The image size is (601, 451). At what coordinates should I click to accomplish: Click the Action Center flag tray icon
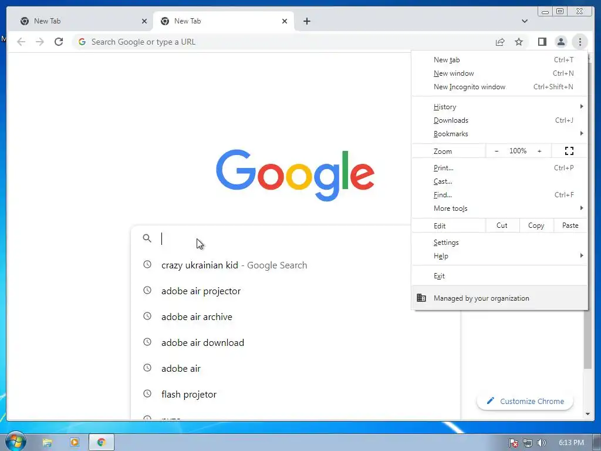513,443
